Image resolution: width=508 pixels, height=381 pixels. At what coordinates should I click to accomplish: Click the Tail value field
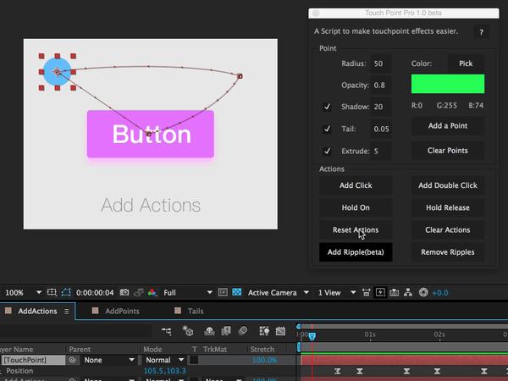[381, 129]
